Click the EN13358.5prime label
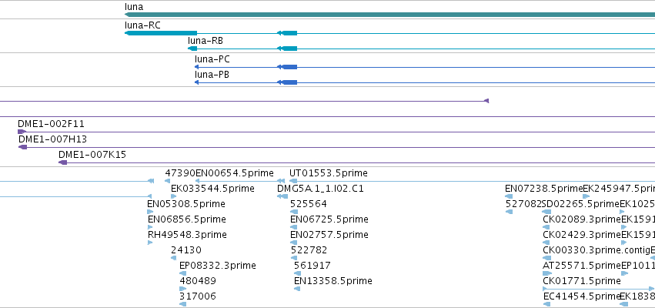This screenshot has width=655, height=308. click(x=333, y=281)
